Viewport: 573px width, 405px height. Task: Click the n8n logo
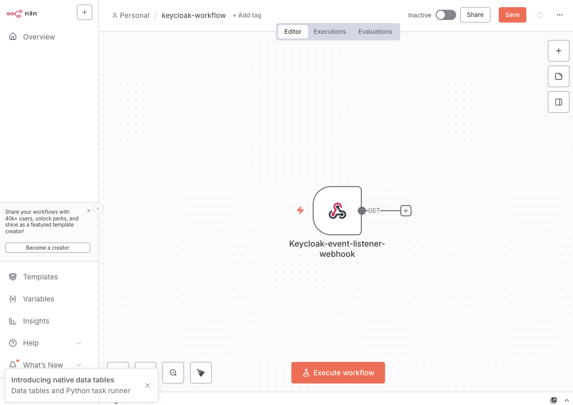click(22, 13)
